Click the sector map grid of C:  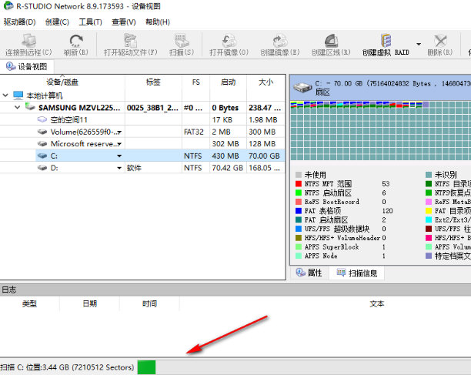click(x=381, y=131)
